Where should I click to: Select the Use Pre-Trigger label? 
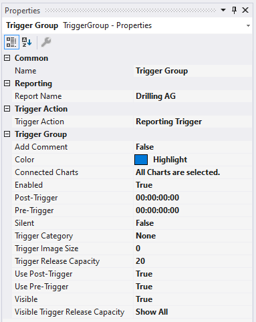[x=41, y=287]
